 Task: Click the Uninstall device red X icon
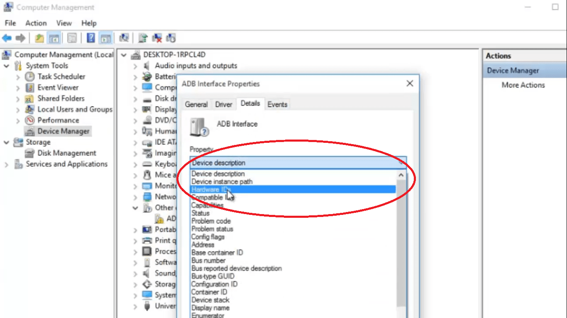click(x=157, y=39)
